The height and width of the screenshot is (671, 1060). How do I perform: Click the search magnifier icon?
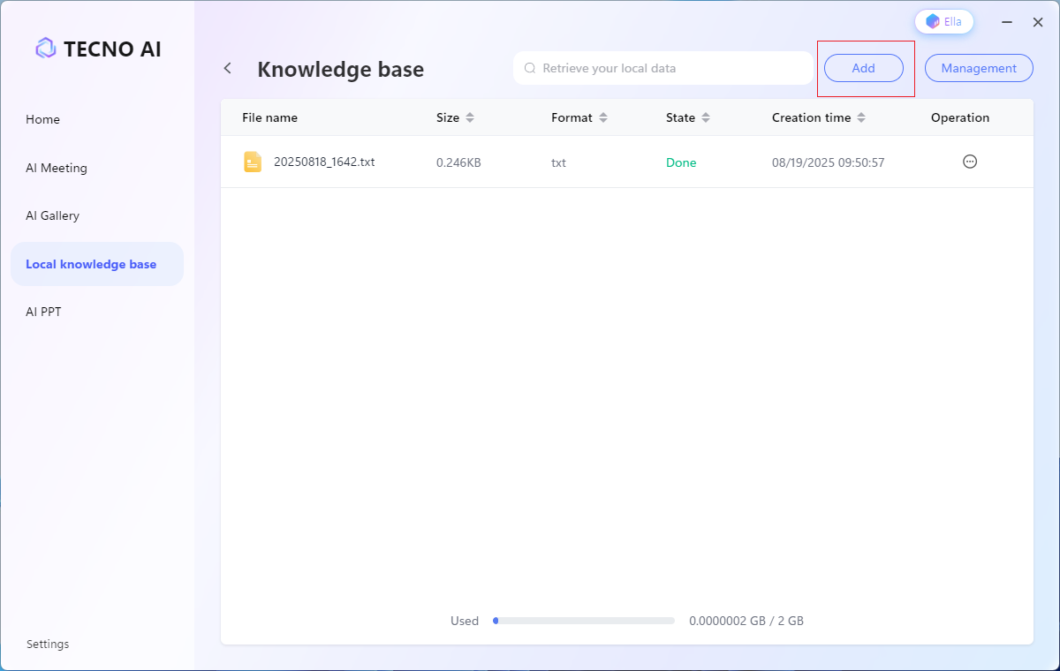[530, 68]
